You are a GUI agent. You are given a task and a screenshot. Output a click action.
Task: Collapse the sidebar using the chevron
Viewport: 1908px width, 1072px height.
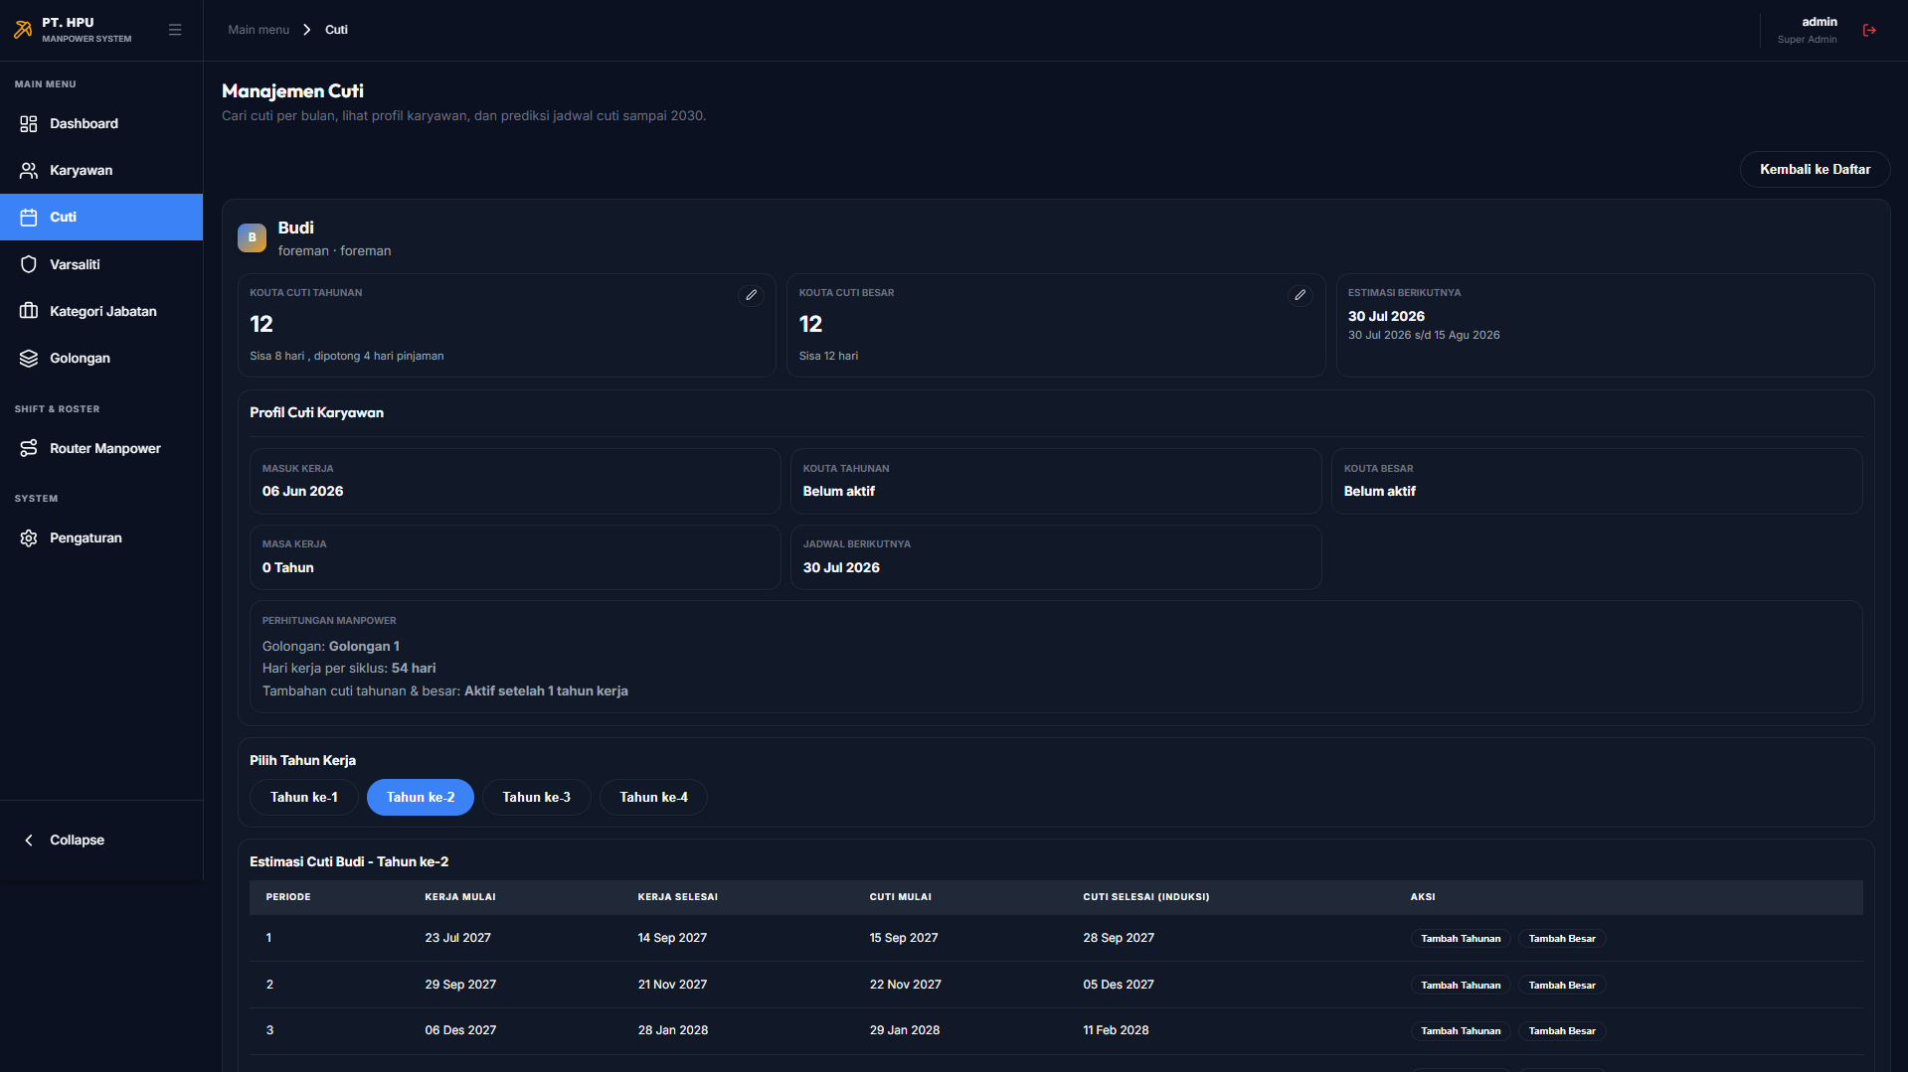click(29, 840)
